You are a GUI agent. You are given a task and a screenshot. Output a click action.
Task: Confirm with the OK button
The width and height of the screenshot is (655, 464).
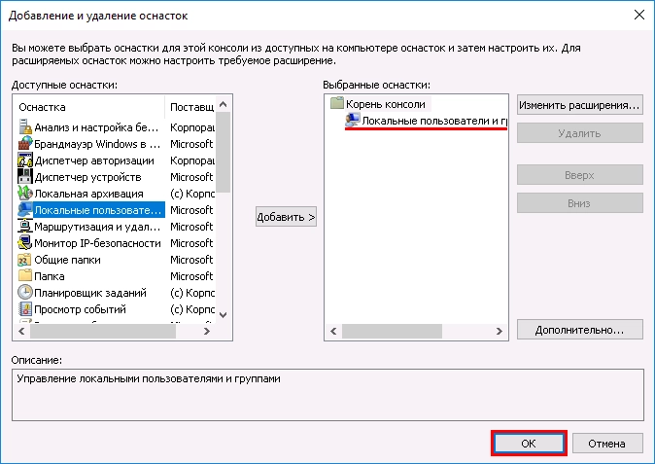point(528,443)
